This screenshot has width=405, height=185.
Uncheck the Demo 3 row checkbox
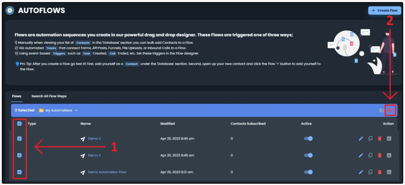point(19,139)
